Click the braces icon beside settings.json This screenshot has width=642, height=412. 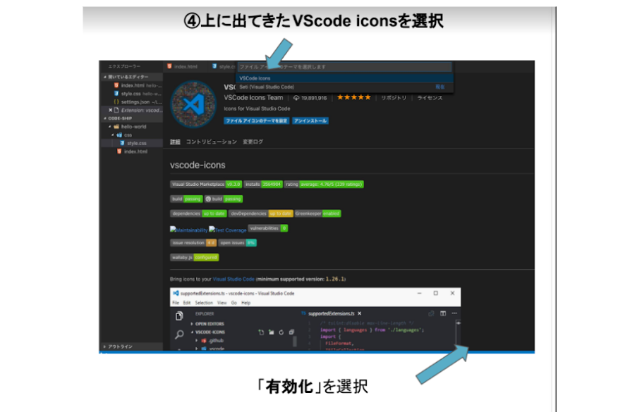pos(116,102)
